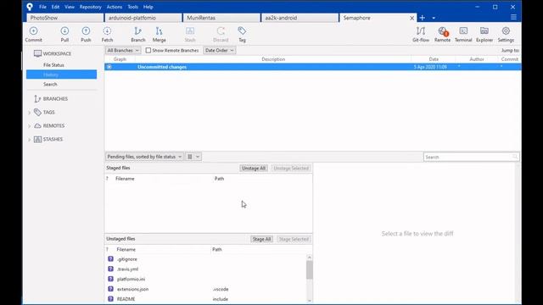The height and width of the screenshot is (305, 543).
Task: Click the platformio.ini file status icon
Action: [110, 279]
